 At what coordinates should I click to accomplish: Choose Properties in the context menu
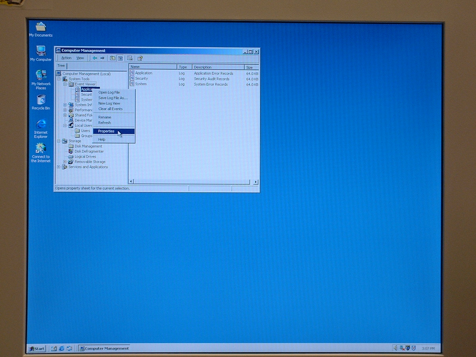point(106,131)
